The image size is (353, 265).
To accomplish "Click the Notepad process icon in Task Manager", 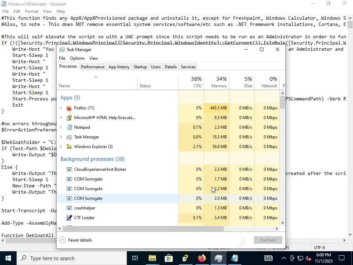I will 69,127.
